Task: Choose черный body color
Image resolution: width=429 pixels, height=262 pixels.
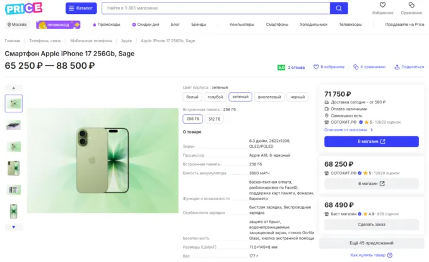Action: pos(297,97)
